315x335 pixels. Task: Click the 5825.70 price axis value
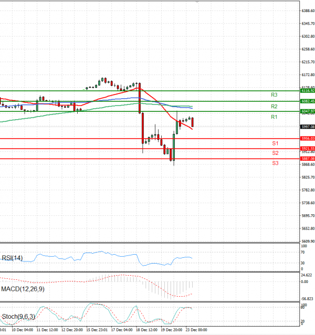(308, 177)
